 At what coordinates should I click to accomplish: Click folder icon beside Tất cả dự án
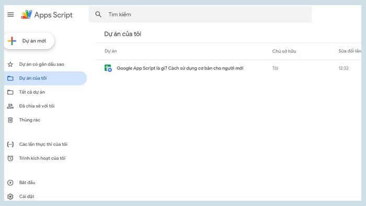(10, 92)
